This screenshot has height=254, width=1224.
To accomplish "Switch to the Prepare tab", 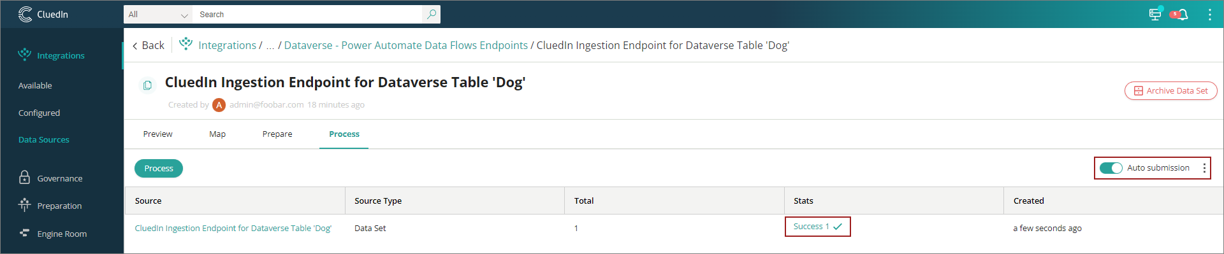I will pyautogui.click(x=277, y=134).
